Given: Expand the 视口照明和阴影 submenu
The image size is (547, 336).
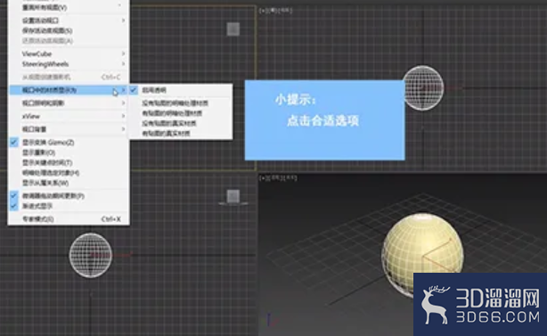Looking at the screenshot, I should click(69, 102).
